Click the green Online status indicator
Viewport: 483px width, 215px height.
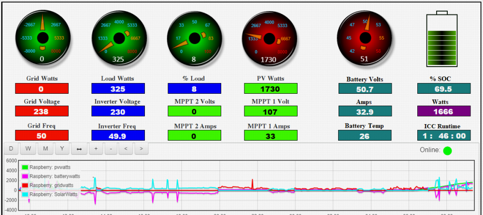point(447,151)
